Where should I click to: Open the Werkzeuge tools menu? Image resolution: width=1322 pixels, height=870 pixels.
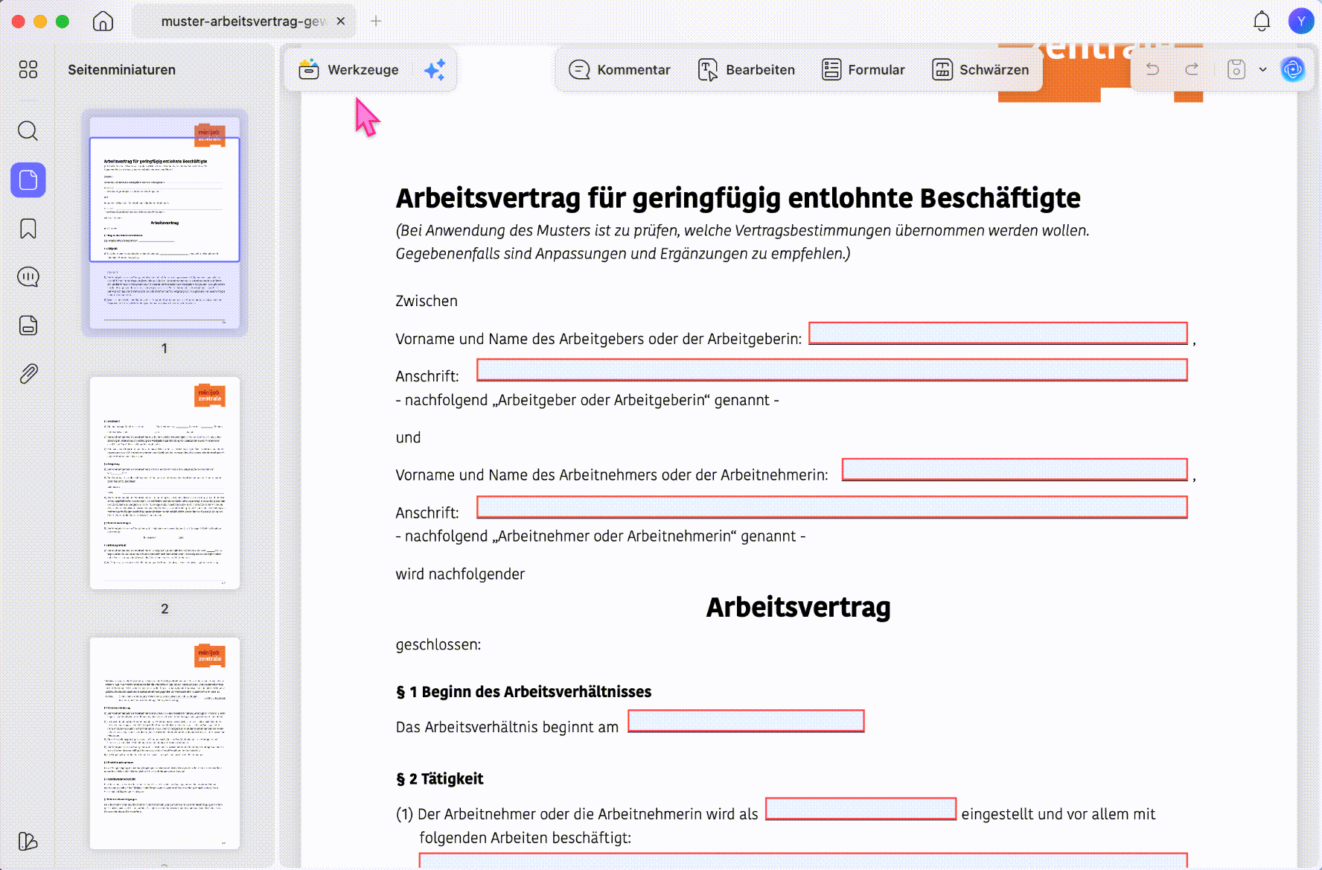tap(348, 70)
